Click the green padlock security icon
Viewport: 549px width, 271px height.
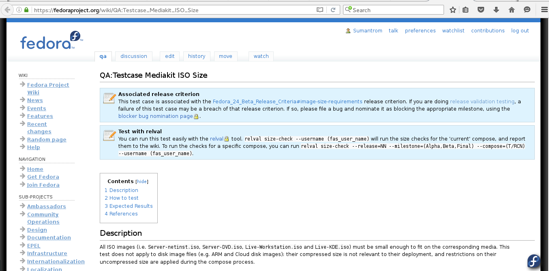(26, 10)
